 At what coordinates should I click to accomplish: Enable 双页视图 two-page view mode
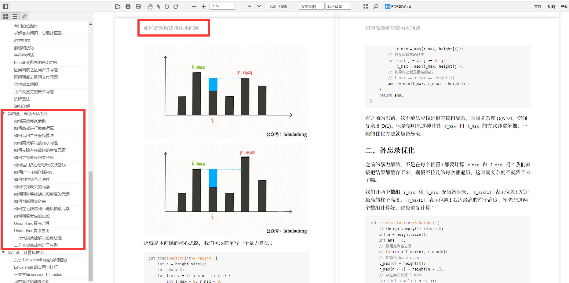pyautogui.click(x=311, y=6)
